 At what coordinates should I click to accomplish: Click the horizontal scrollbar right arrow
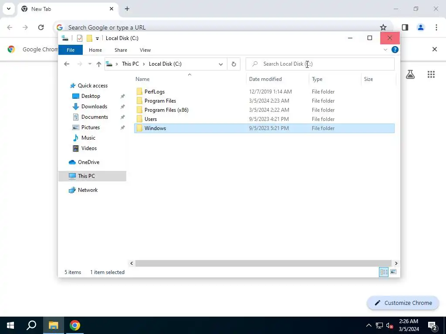click(396, 263)
